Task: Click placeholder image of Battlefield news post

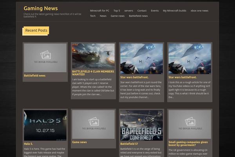Action: tap(45, 58)
